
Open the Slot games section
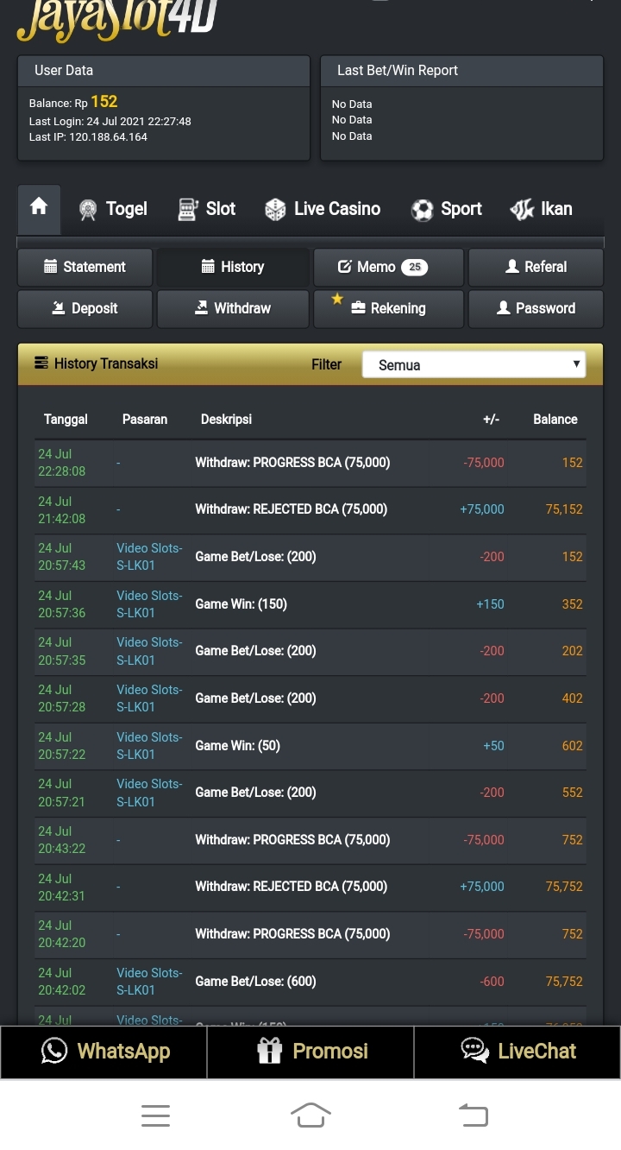[x=206, y=209]
